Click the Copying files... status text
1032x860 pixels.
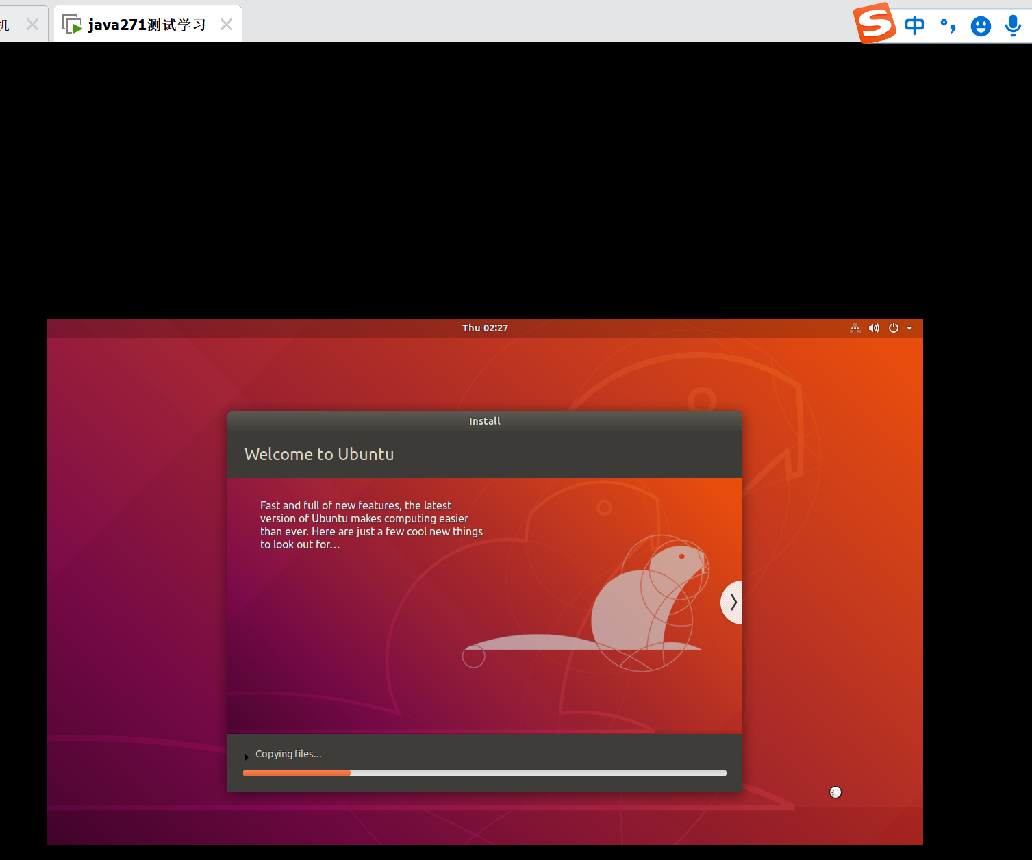288,754
